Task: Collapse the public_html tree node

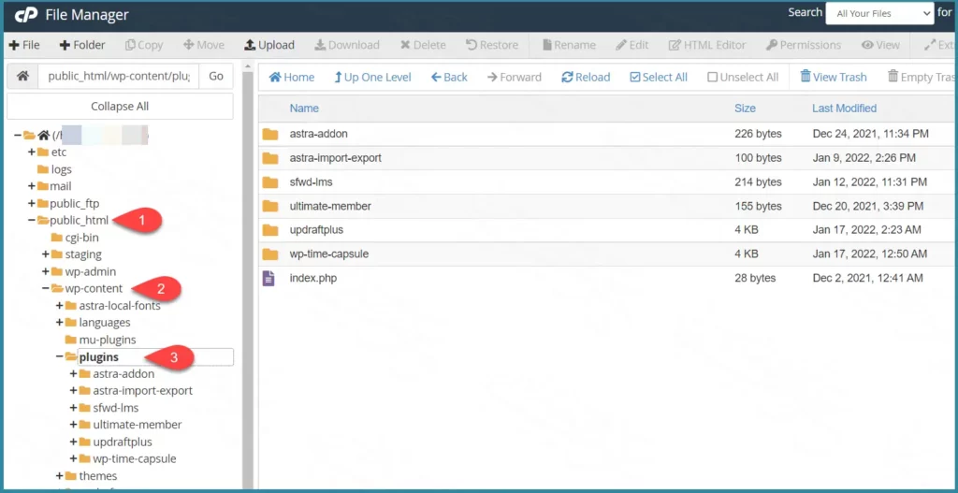Action: pos(32,221)
